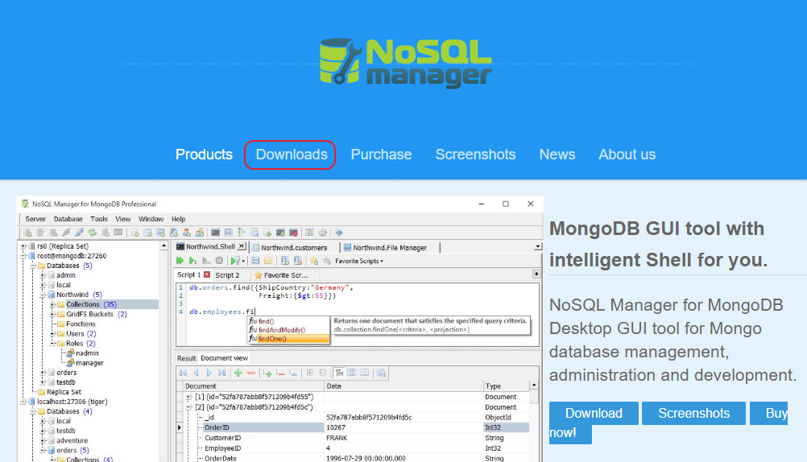Image resolution: width=807 pixels, height=462 pixels.
Task: Expand the rs0 (Replica Set) node
Action: (23, 246)
